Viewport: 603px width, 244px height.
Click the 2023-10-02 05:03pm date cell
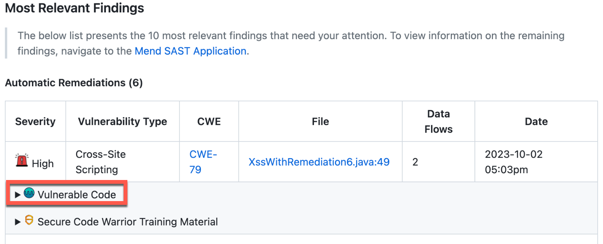(513, 162)
